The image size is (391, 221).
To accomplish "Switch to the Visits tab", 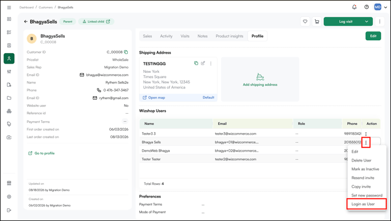I will click(185, 36).
